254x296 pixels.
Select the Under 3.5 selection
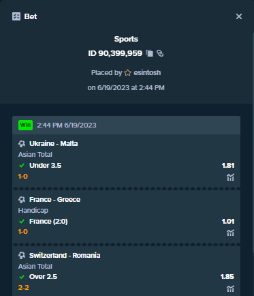(45, 166)
